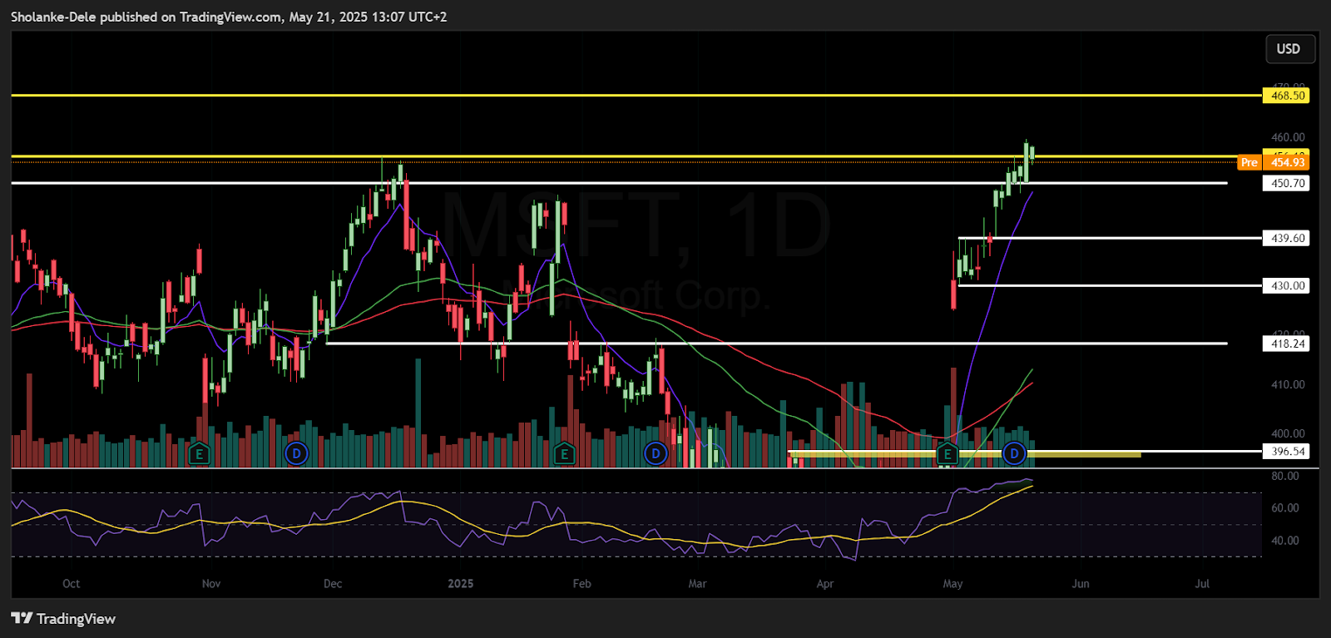
Task: Click the May label on time axis
Action: coord(953,583)
